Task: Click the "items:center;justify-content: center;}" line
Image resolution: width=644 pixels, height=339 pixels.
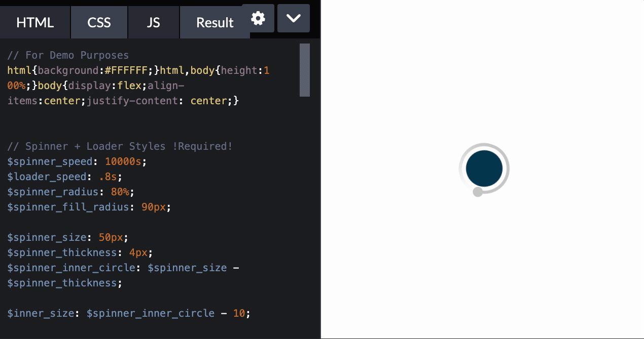Action: pos(123,101)
